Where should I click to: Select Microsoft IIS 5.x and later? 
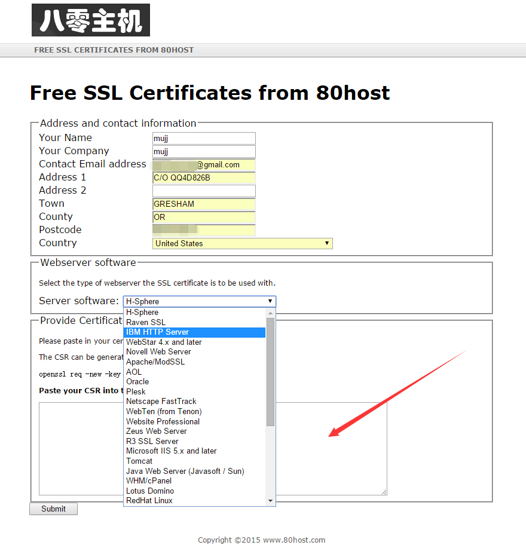pos(171,451)
